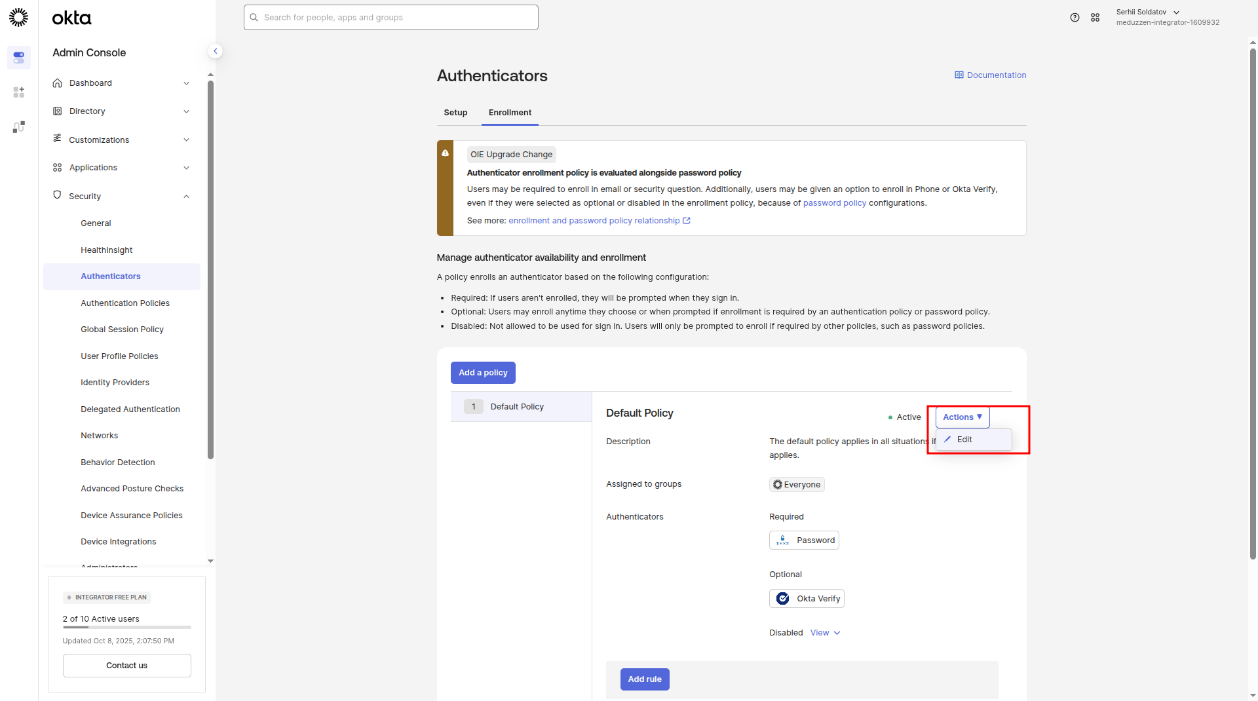Image resolution: width=1258 pixels, height=701 pixels.
Task: Open the password policy link
Action: click(x=835, y=203)
